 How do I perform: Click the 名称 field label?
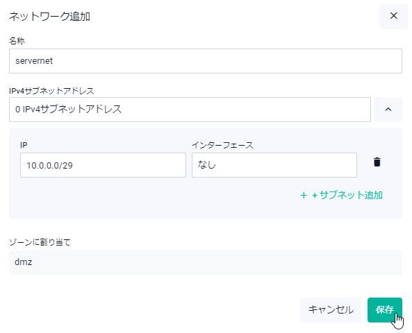pyautogui.click(x=17, y=41)
